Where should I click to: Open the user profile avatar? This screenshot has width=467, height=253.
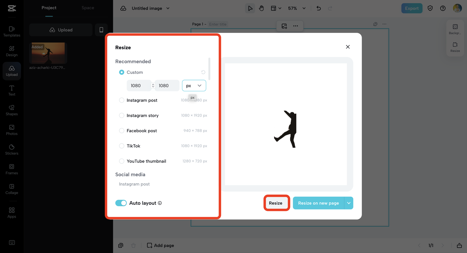pos(457,8)
